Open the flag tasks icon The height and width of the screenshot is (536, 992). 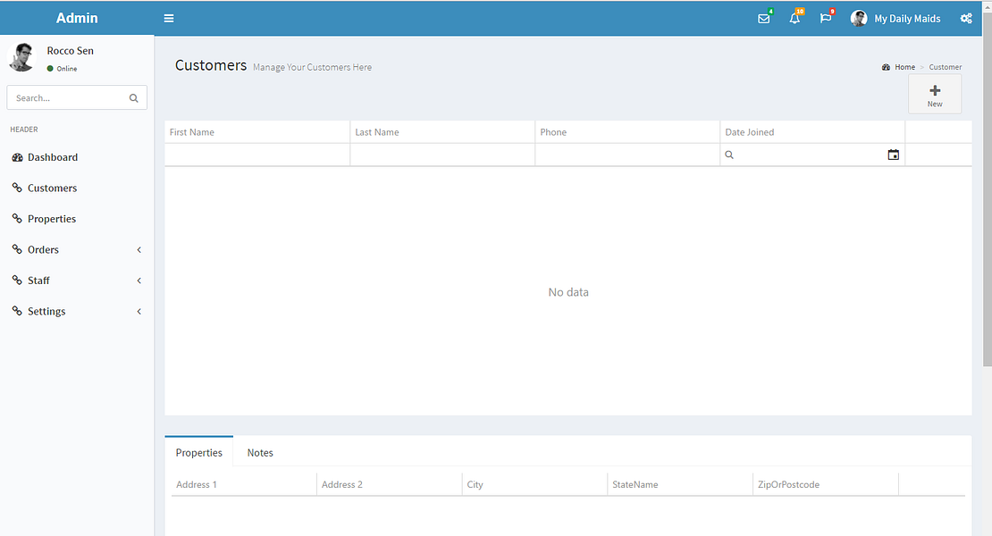click(826, 19)
